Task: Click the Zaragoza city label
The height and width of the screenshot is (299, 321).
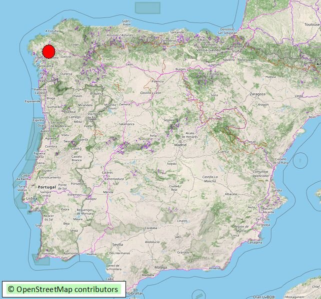Action: pos(257,94)
